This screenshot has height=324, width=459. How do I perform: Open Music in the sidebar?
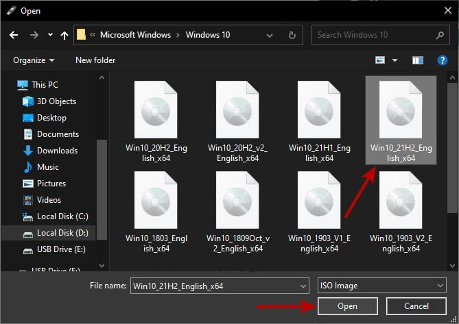[48, 167]
